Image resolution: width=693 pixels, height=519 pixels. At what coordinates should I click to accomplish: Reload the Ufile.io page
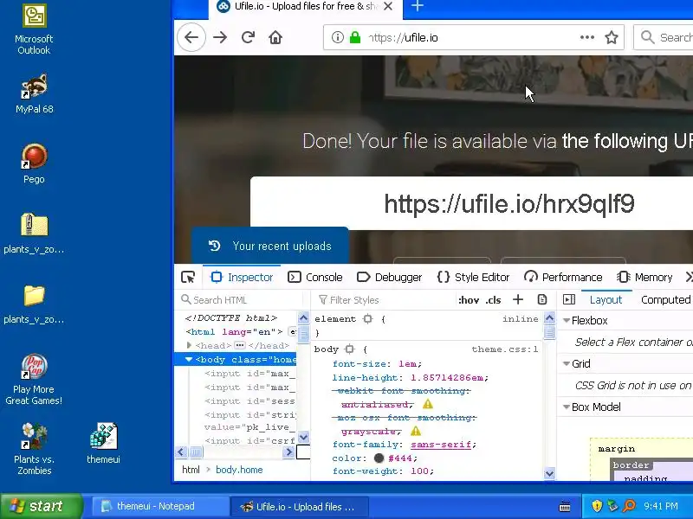point(248,37)
